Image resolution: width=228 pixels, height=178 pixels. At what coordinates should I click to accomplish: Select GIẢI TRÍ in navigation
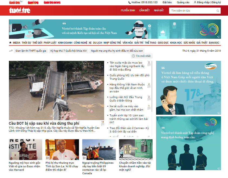point(139,43)
